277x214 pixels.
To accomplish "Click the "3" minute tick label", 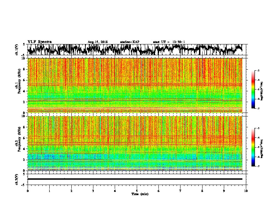I will 93,191.
